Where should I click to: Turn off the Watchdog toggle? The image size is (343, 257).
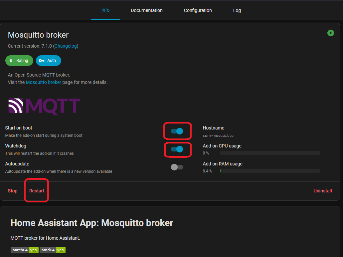[177, 149]
